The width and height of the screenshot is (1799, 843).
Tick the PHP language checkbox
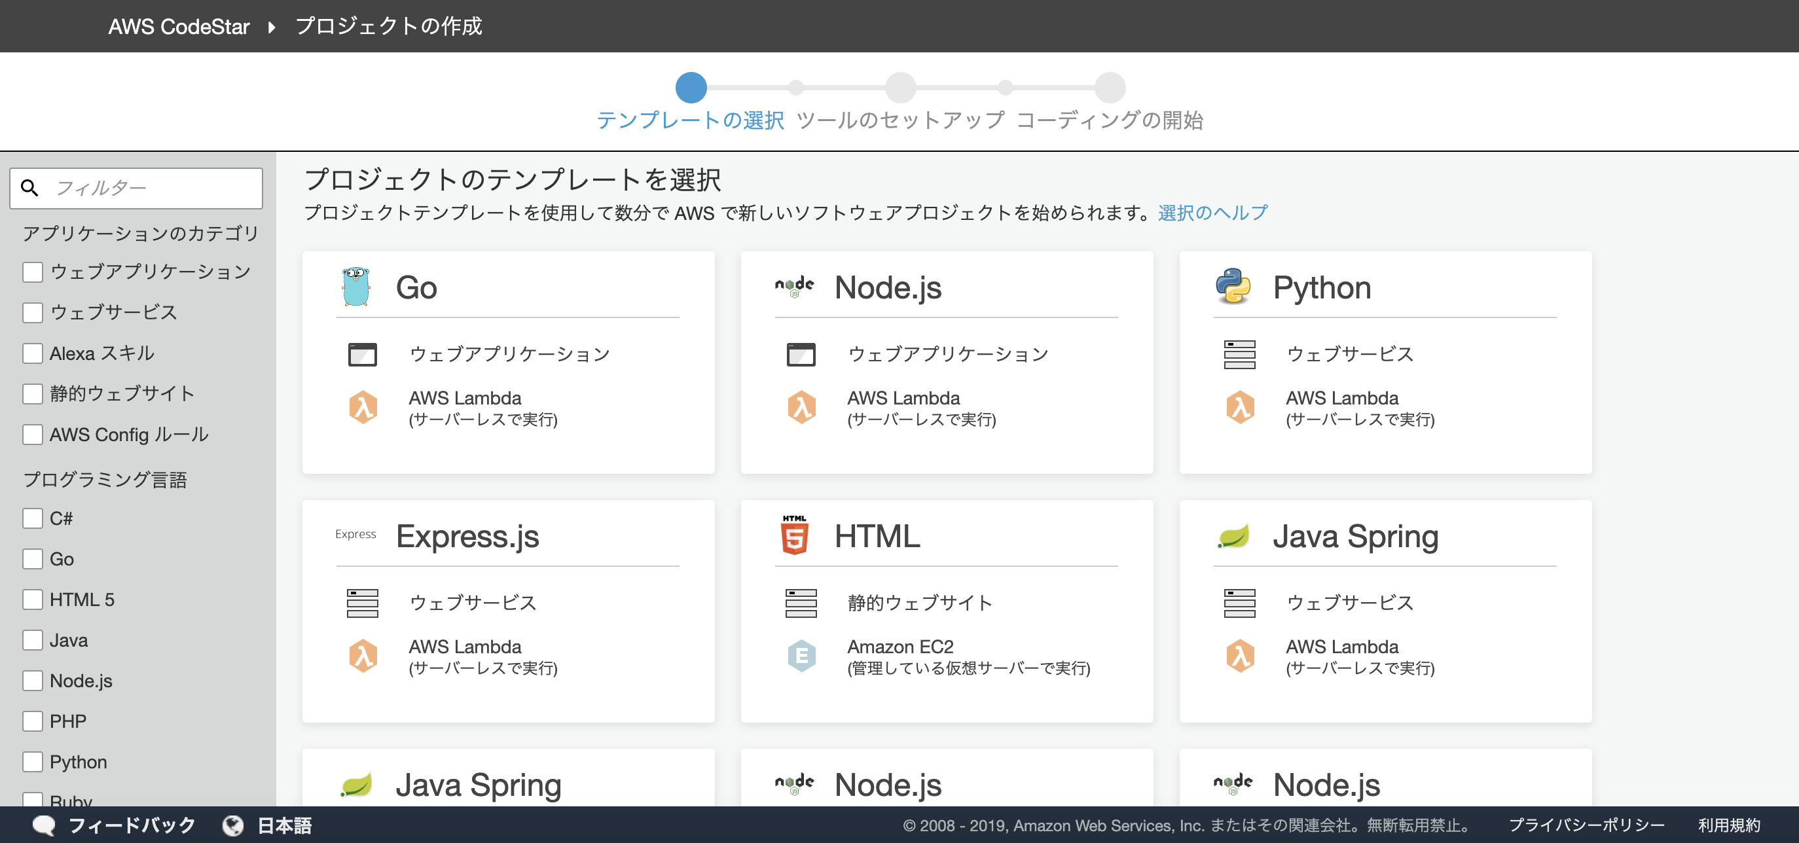pyautogui.click(x=33, y=721)
